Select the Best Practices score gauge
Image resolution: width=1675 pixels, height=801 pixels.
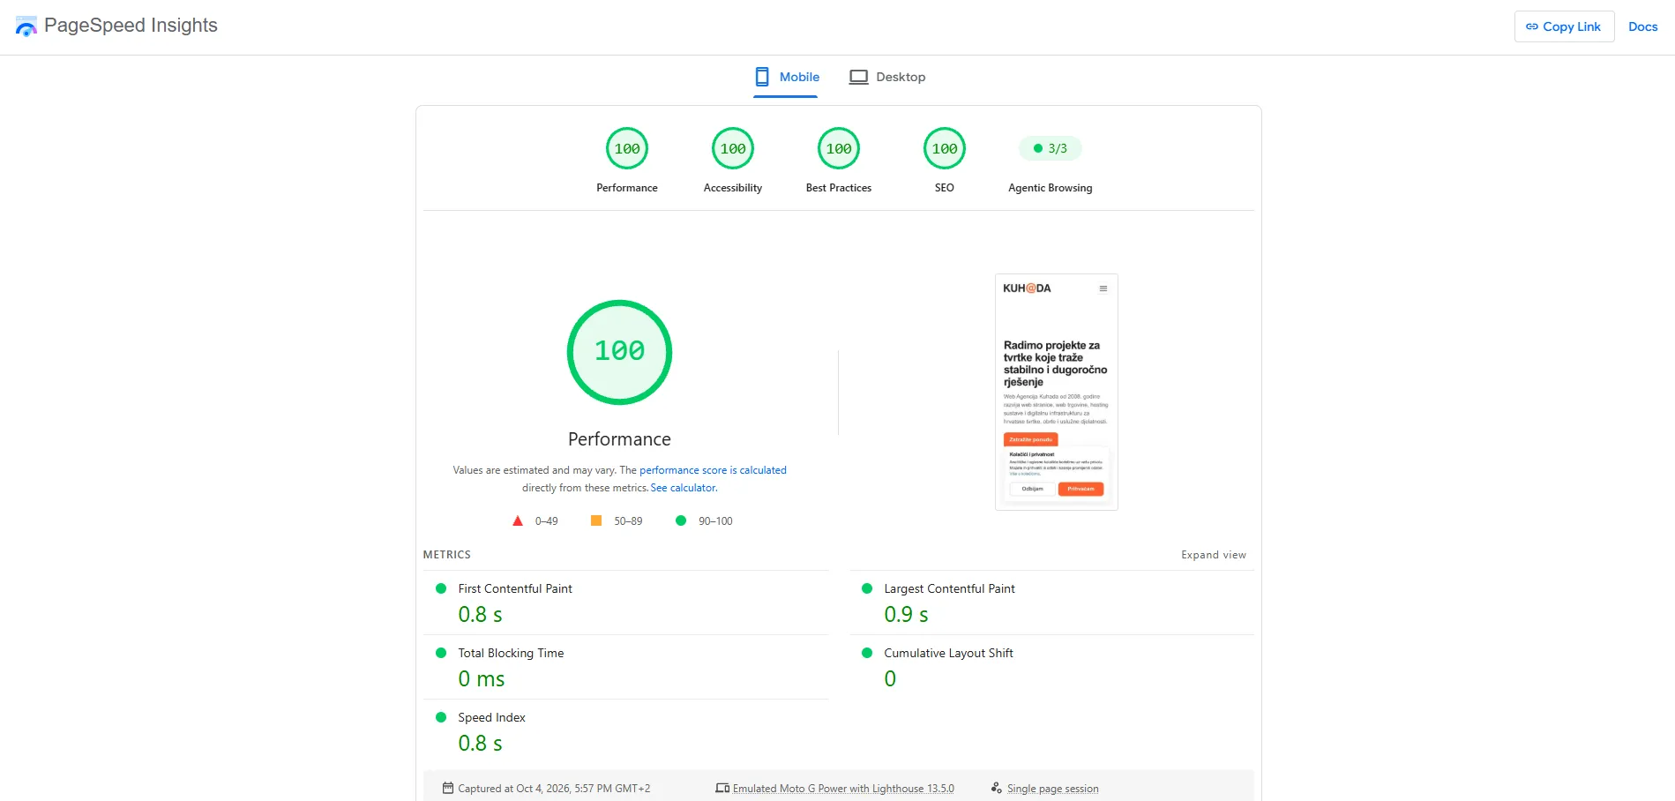(839, 149)
